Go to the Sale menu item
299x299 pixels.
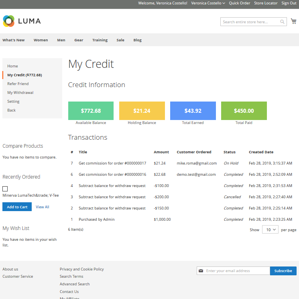pyautogui.click(x=120, y=40)
